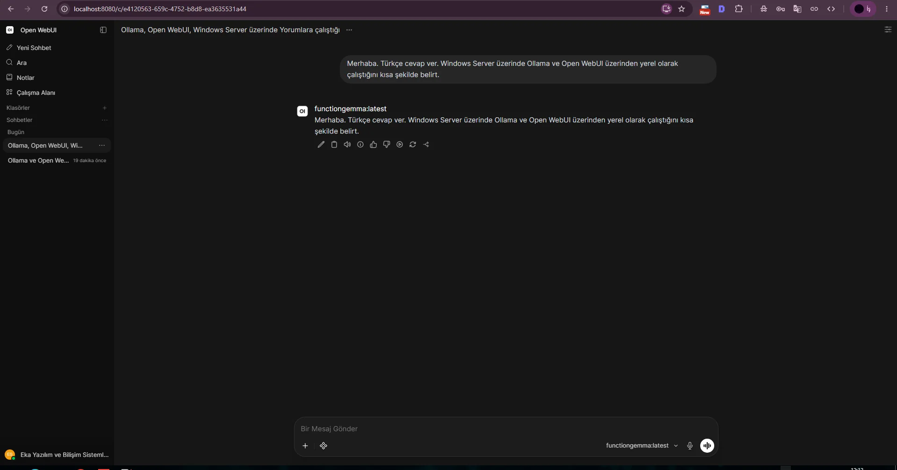Screen dimensions: 897x470
Task: Click the functiongemma model avatar icon
Action: point(302,111)
